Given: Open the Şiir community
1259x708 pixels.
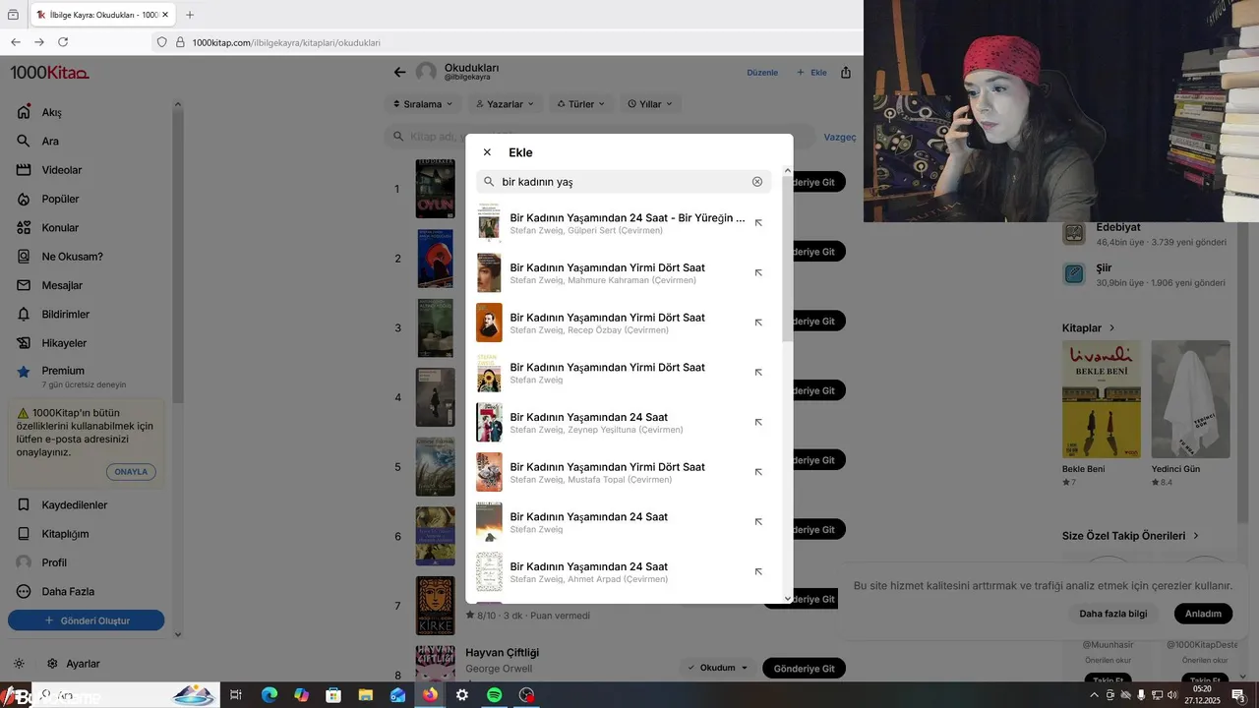Looking at the screenshot, I should (1145, 273).
